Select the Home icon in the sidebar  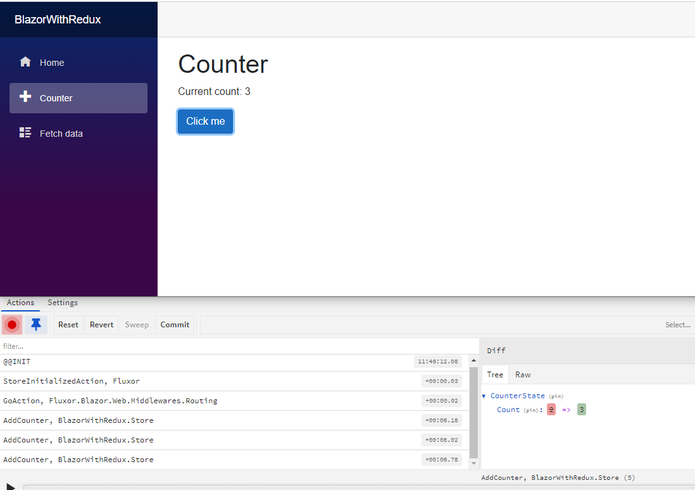(25, 61)
